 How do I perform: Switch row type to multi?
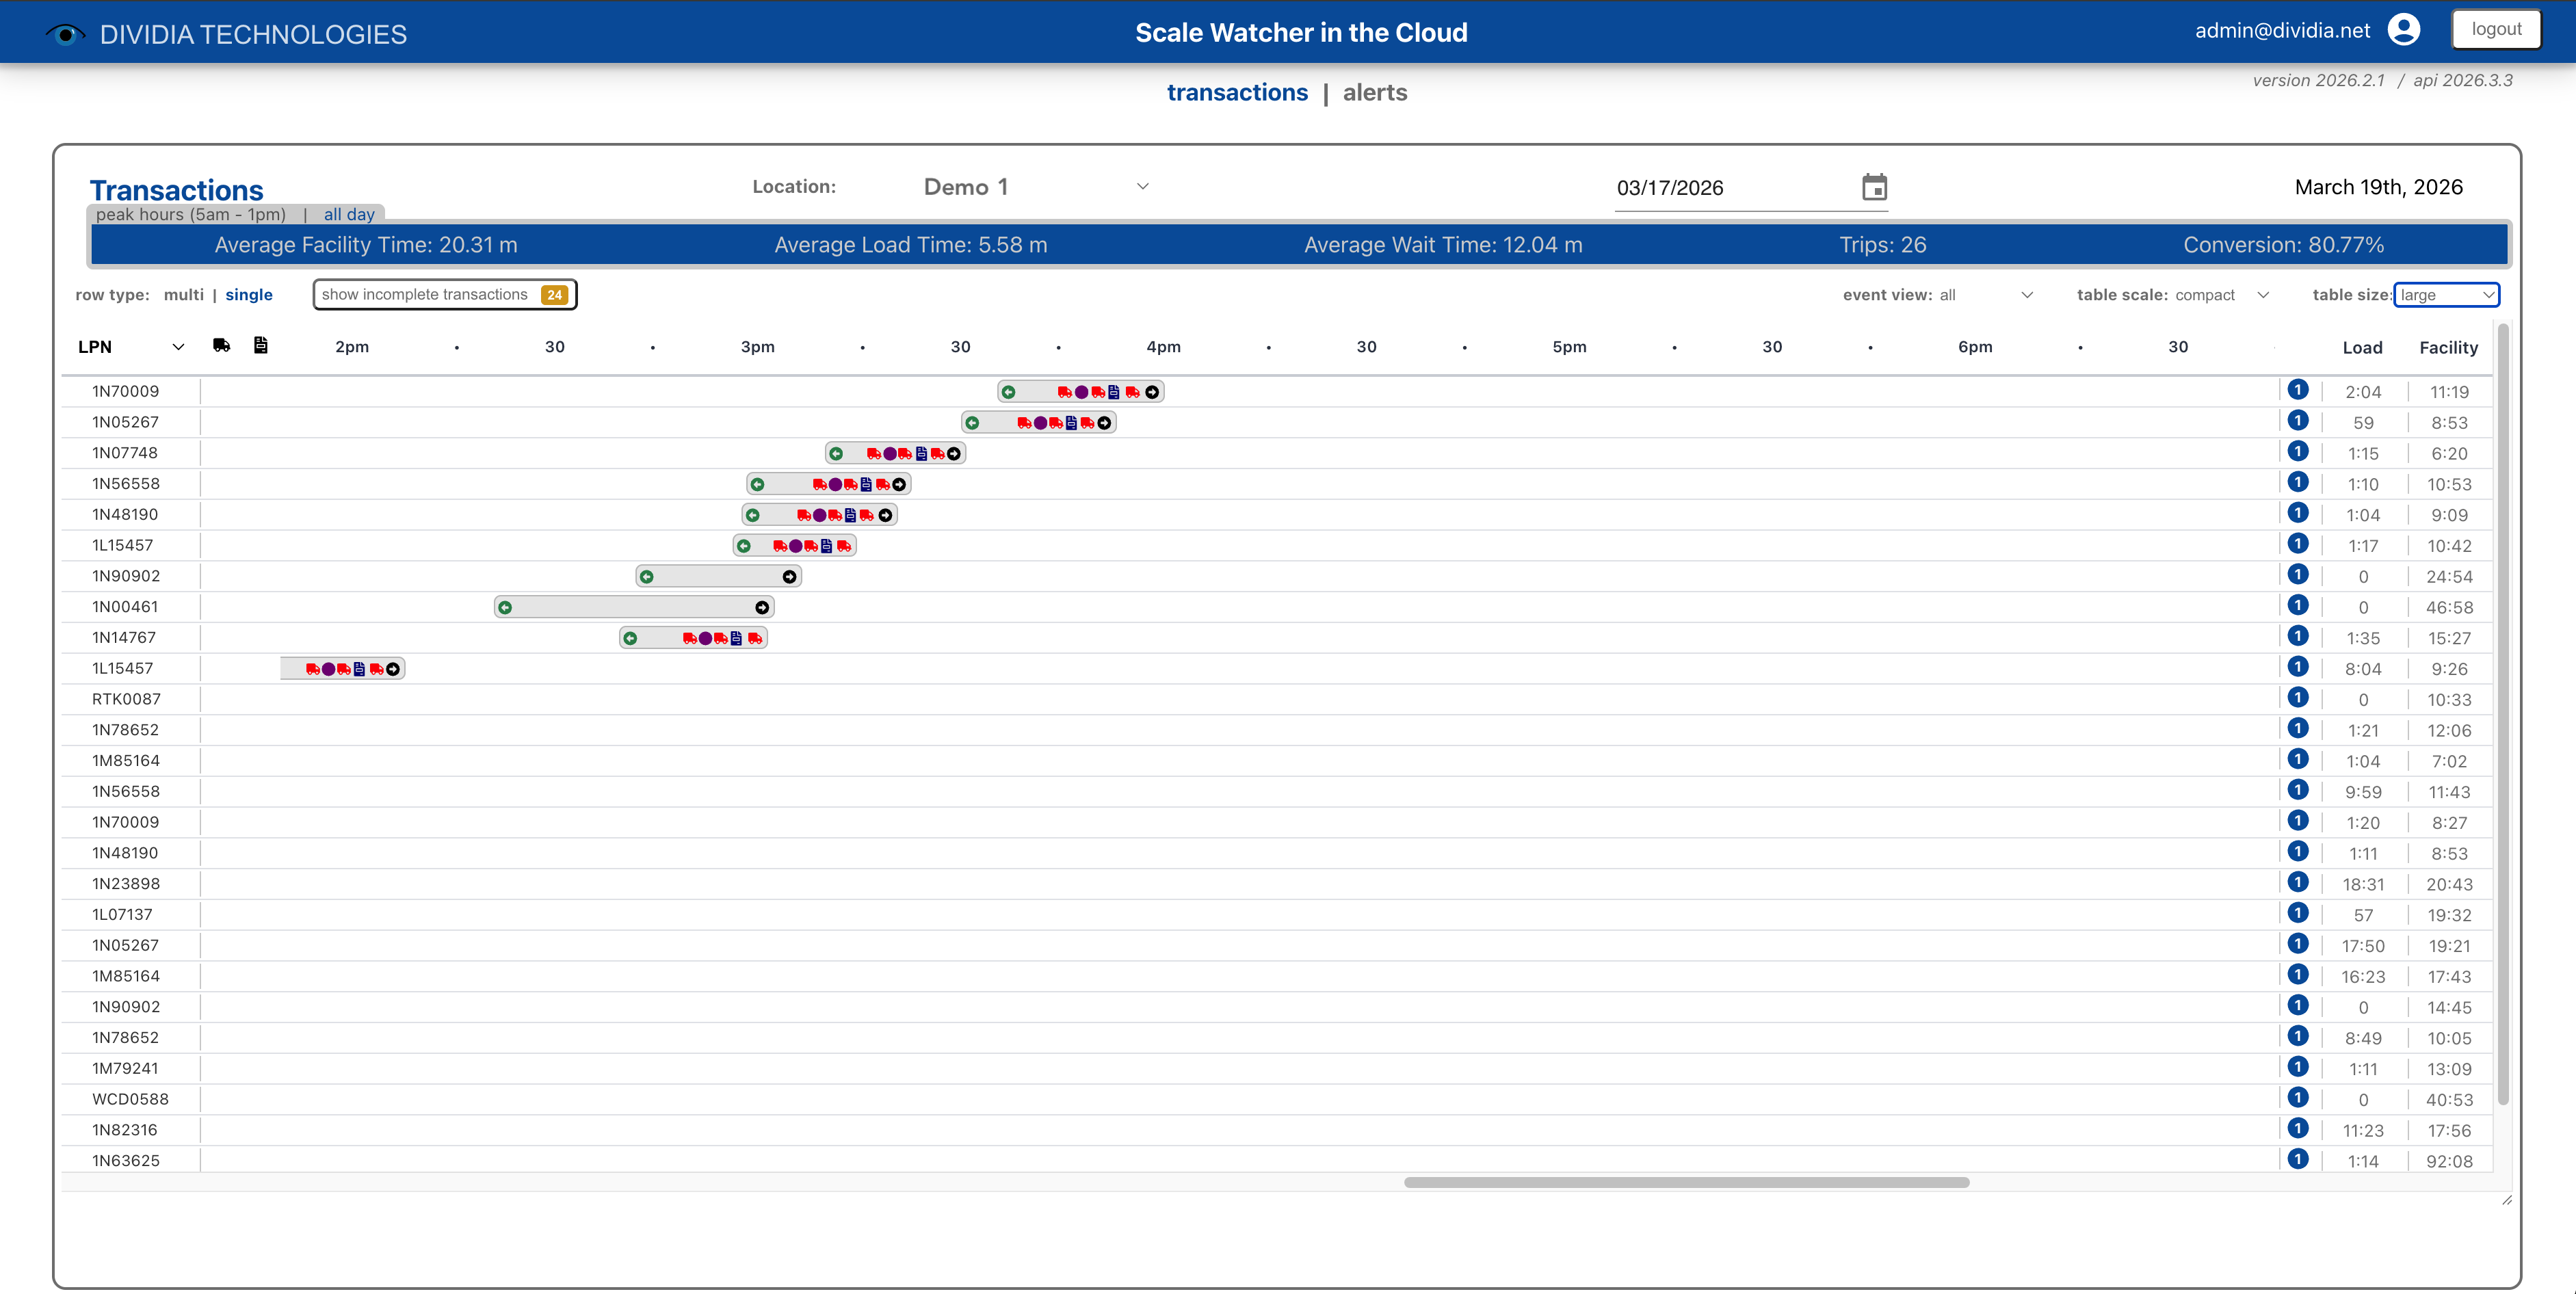pos(183,294)
